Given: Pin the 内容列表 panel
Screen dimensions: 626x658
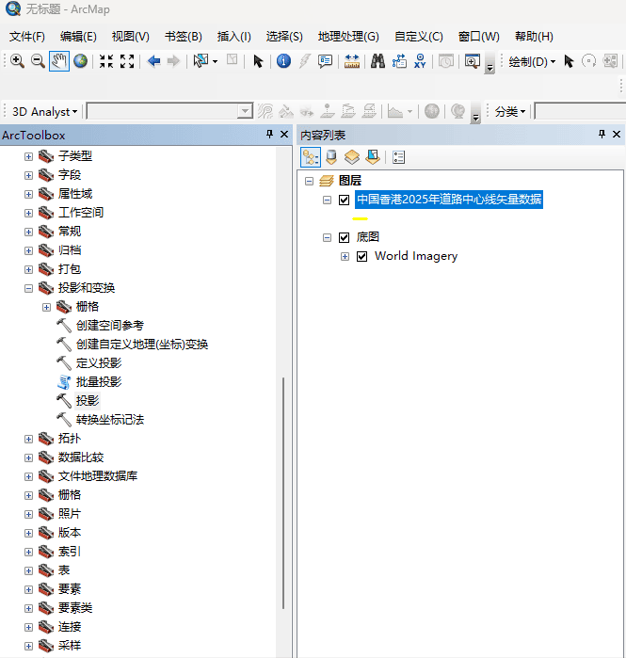Looking at the screenshot, I should (x=602, y=135).
